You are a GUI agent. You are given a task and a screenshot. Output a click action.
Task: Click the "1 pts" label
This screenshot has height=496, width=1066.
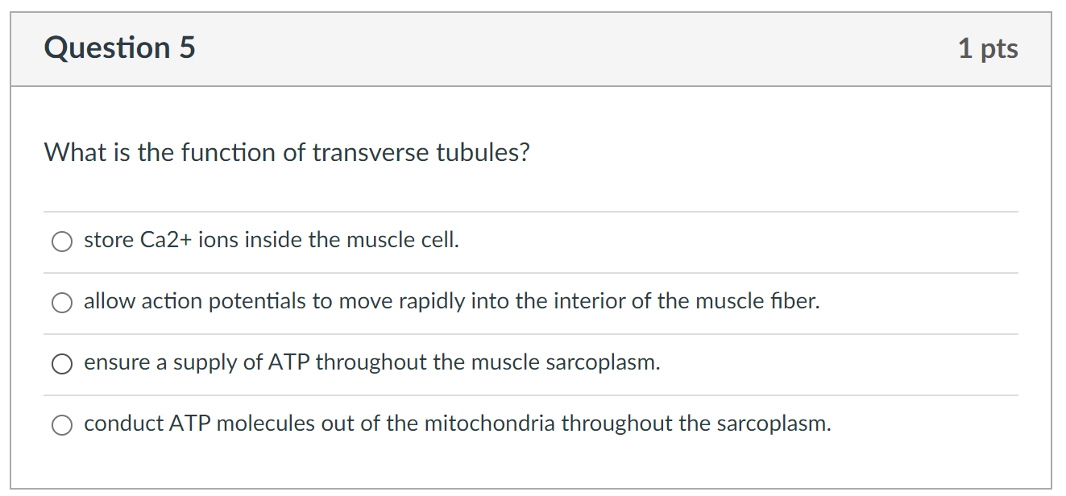pos(989,48)
